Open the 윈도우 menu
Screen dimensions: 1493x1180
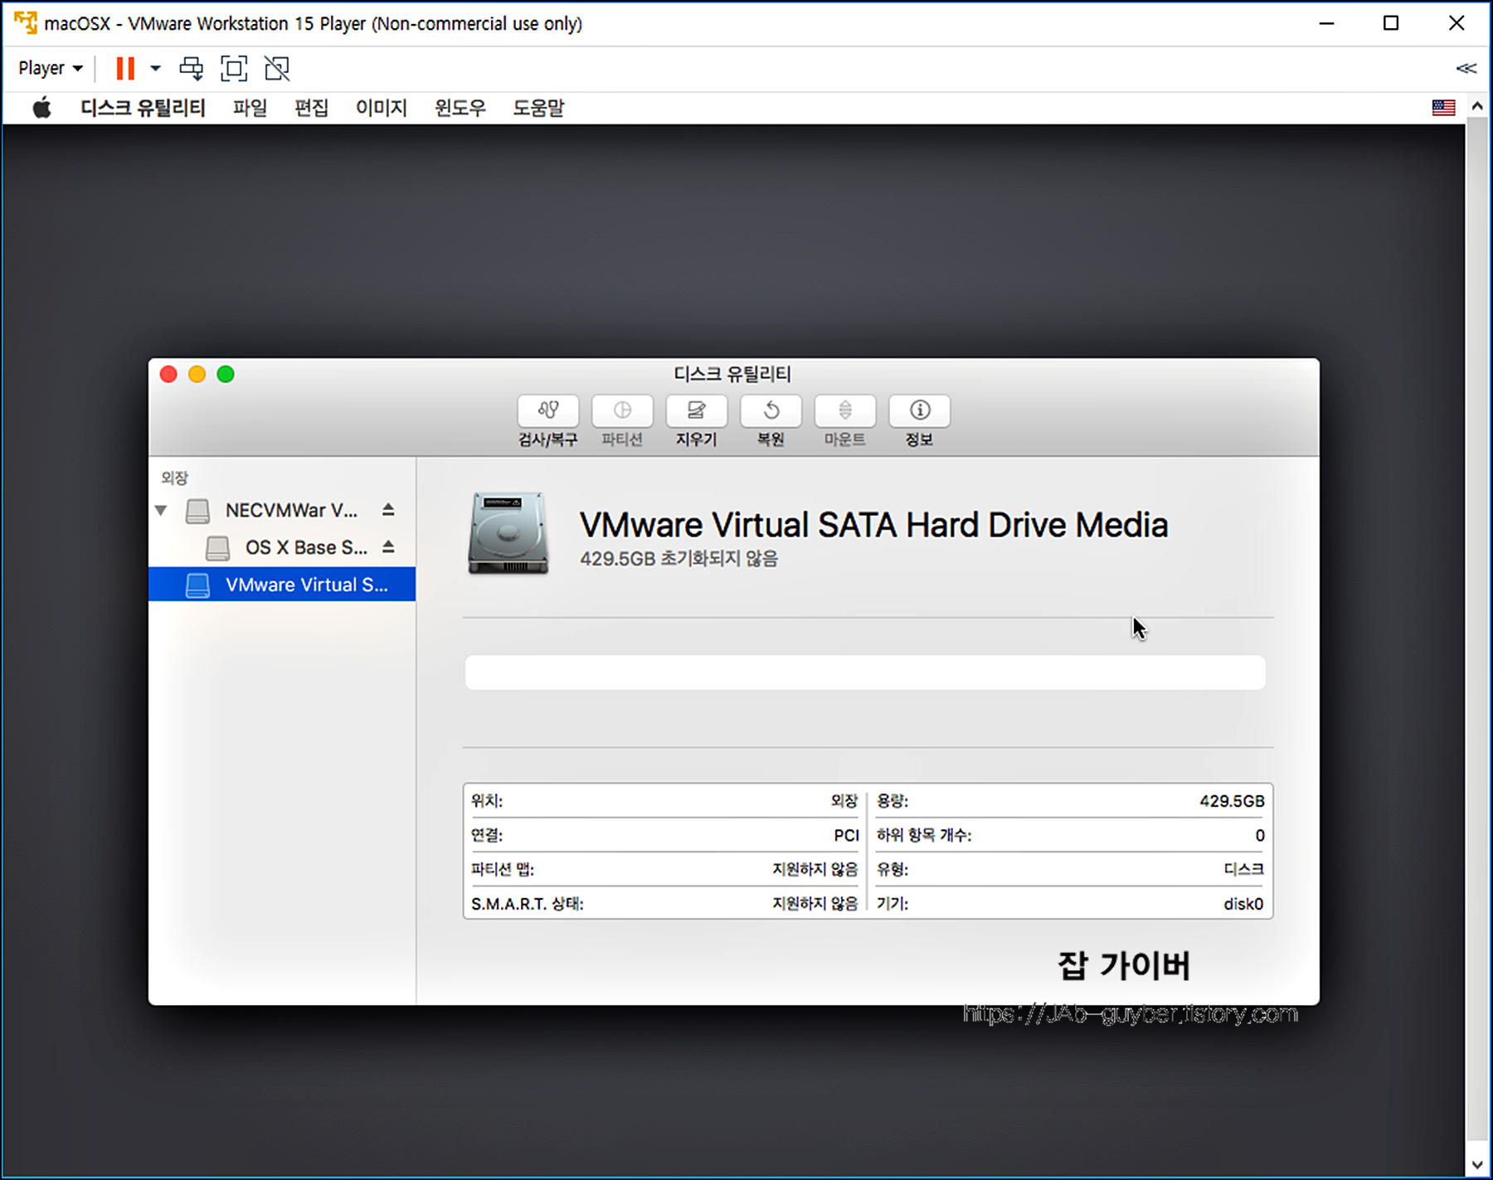460,108
